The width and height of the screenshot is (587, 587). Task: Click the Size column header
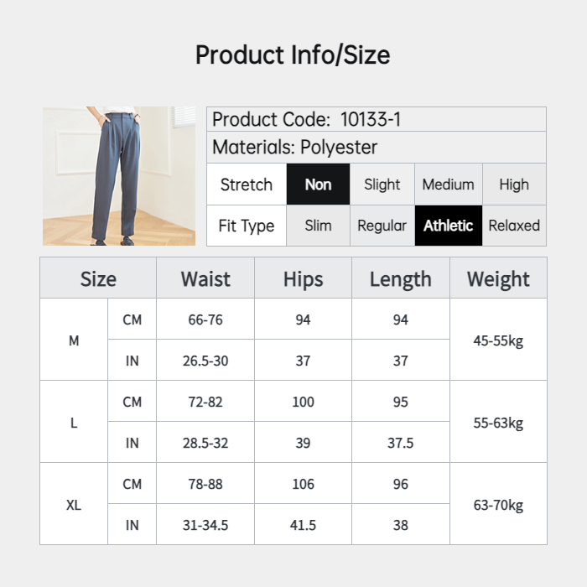pyautogui.click(x=98, y=279)
